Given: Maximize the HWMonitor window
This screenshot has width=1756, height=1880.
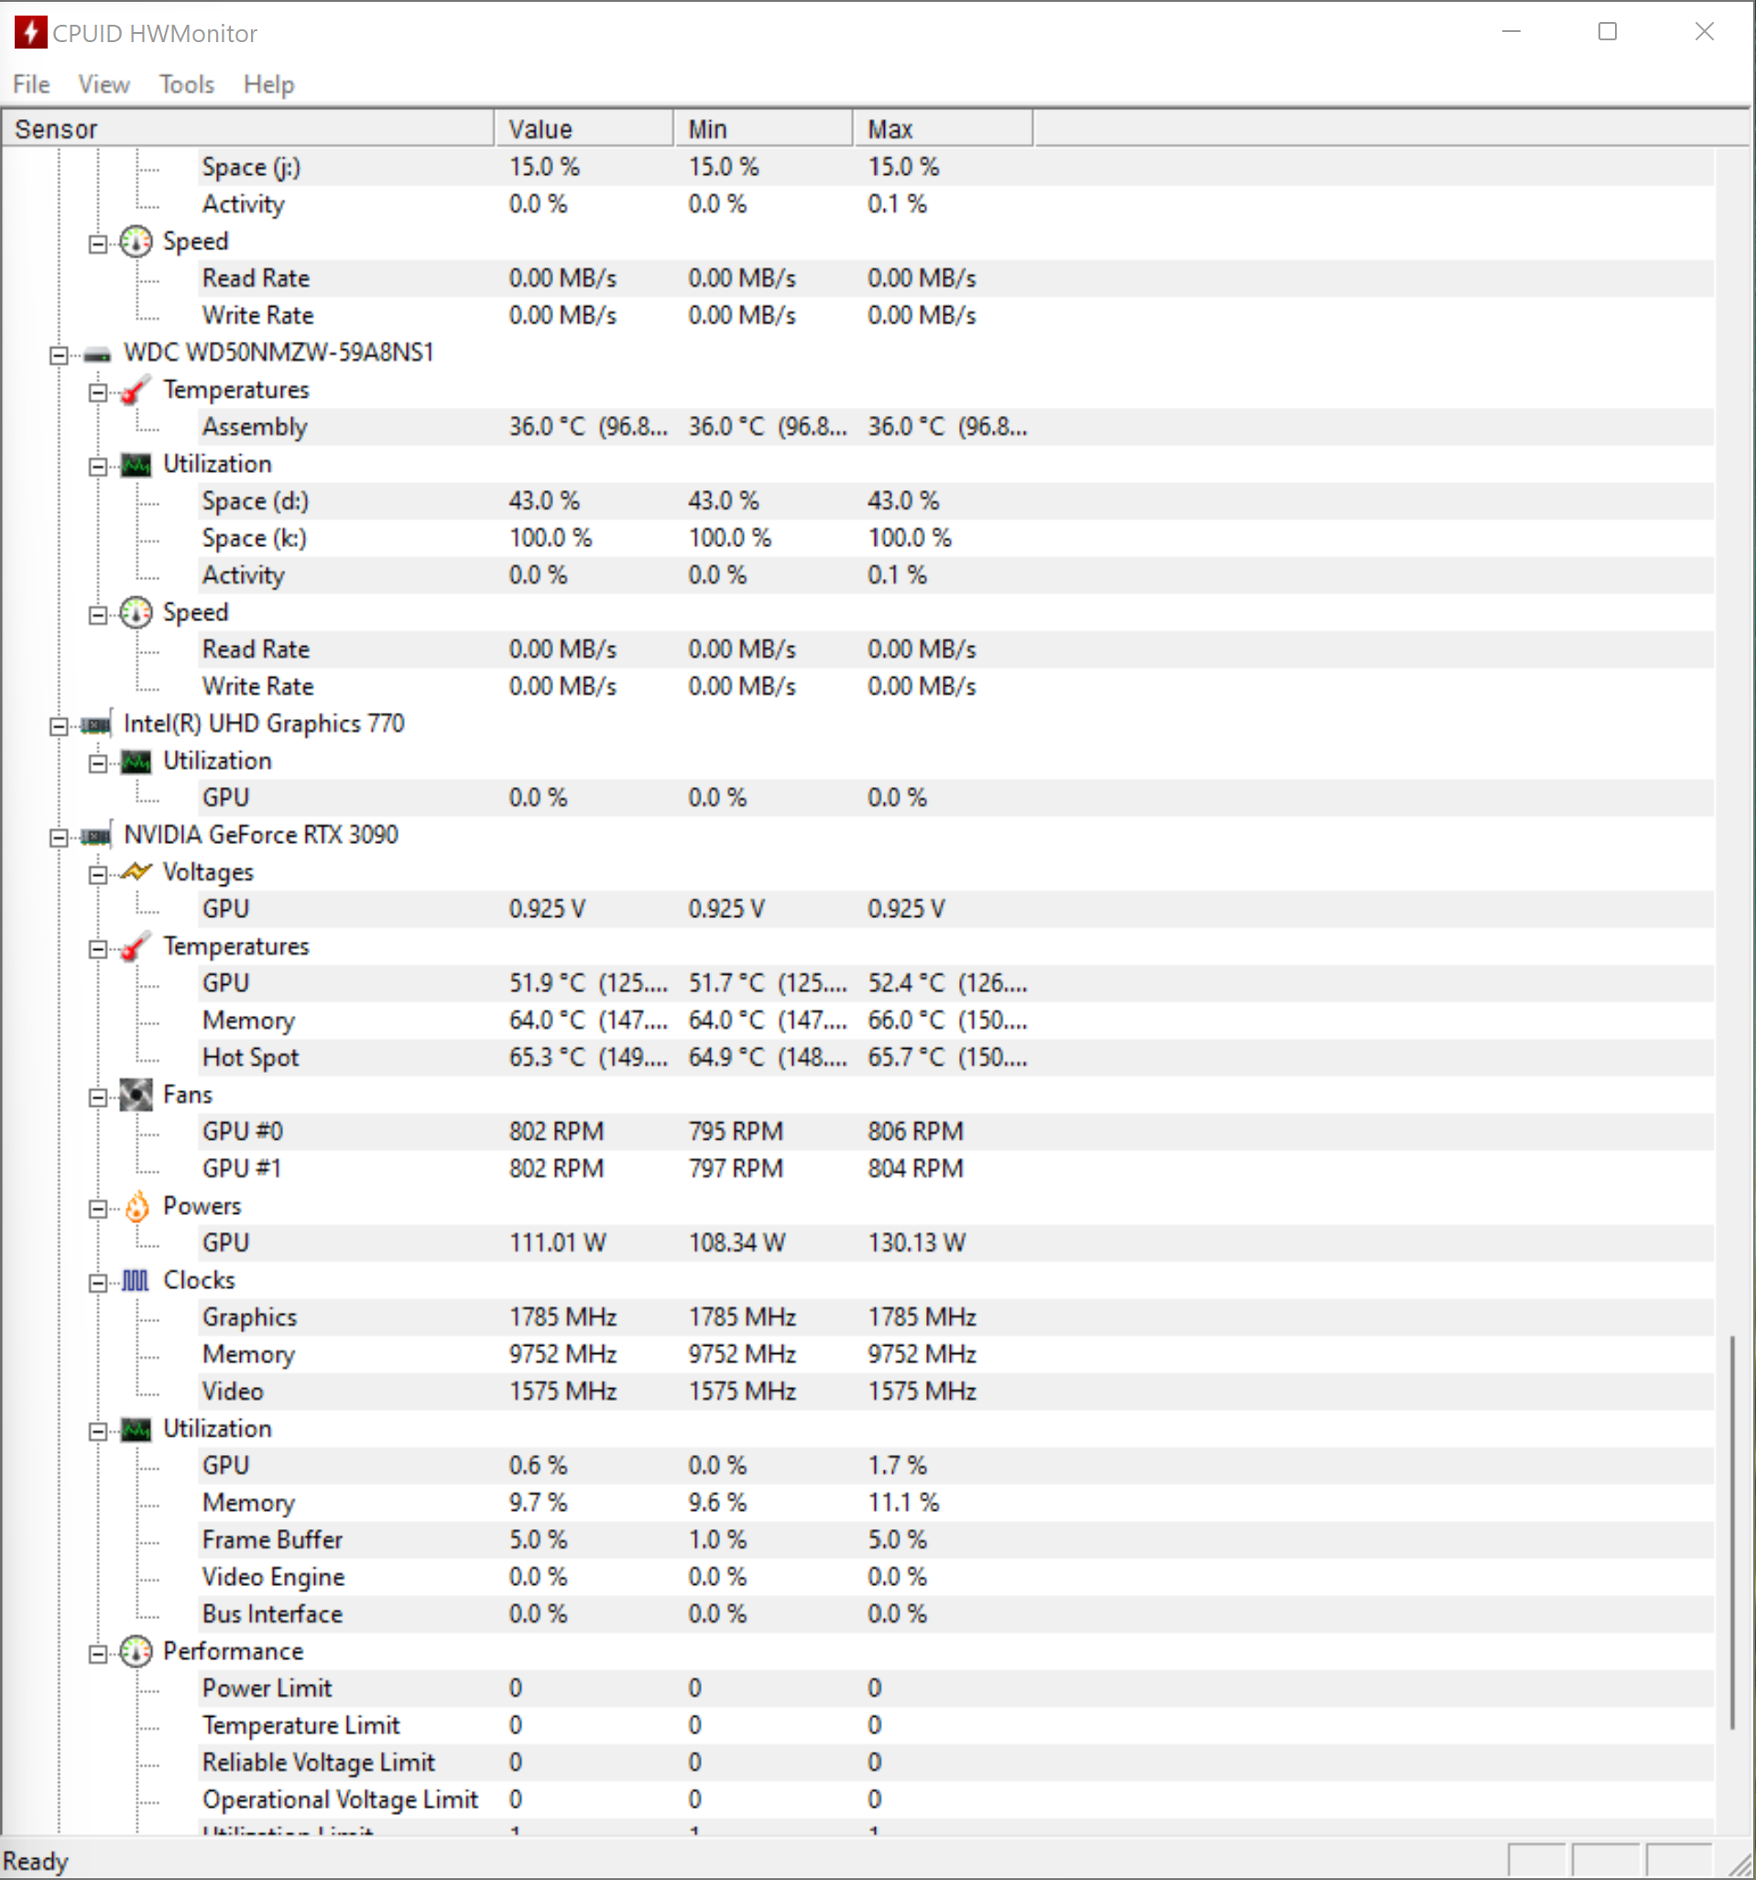Looking at the screenshot, I should click(1608, 31).
